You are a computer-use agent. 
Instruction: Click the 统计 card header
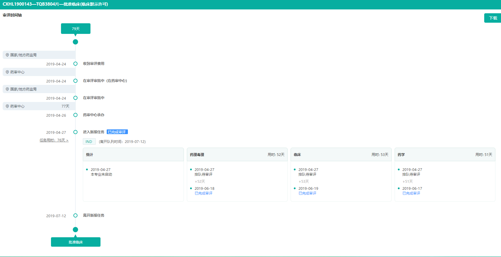pyautogui.click(x=133, y=155)
